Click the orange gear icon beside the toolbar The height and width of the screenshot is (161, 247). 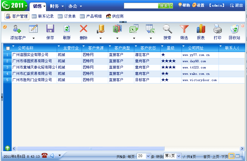5,27
